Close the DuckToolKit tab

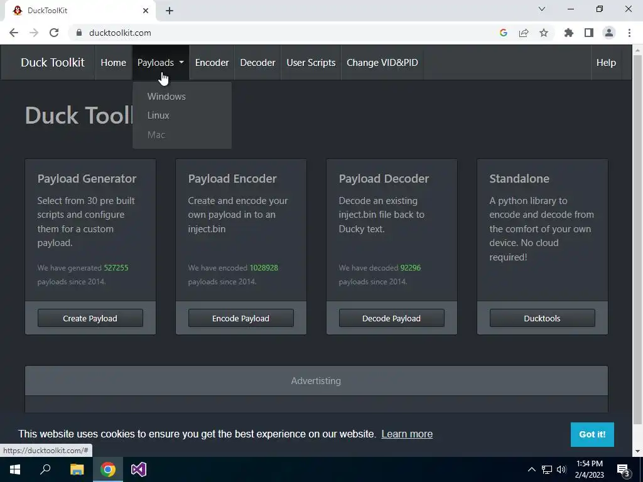click(x=146, y=11)
